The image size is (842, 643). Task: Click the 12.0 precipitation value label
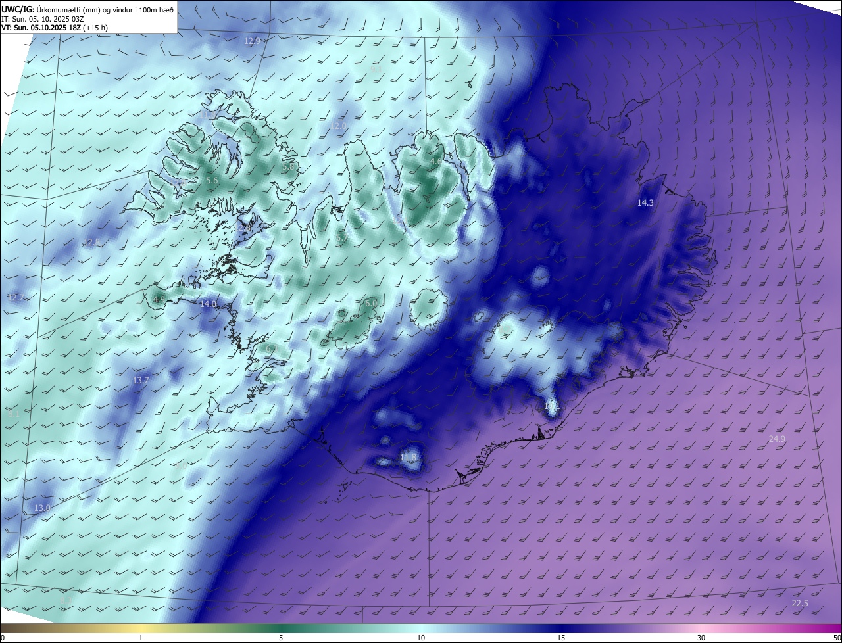pos(338,126)
